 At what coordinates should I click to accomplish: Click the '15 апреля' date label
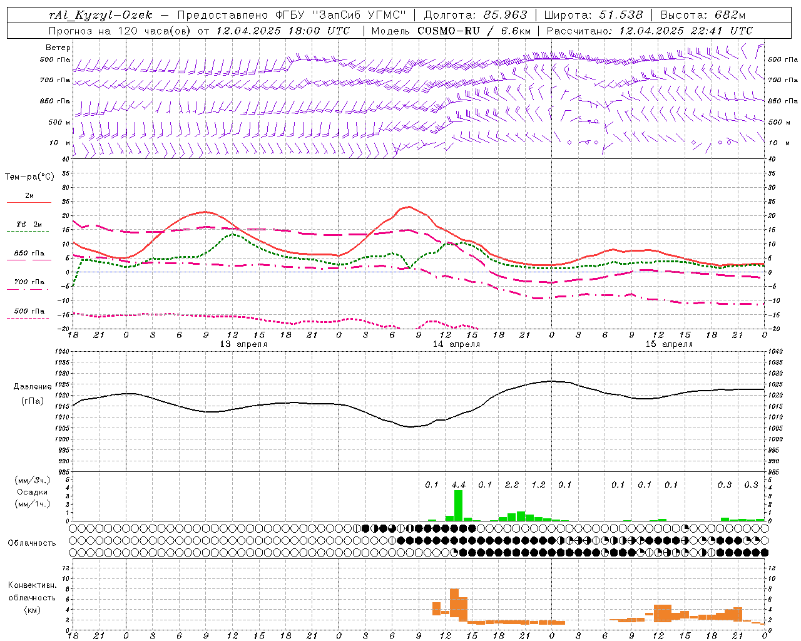669,344
